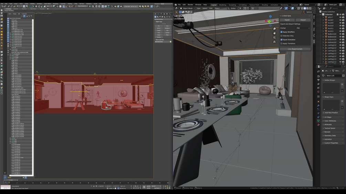Image resolution: width=346 pixels, height=194 pixels.
Task: Select solid viewport shading in Blender header
Action: 305,8
